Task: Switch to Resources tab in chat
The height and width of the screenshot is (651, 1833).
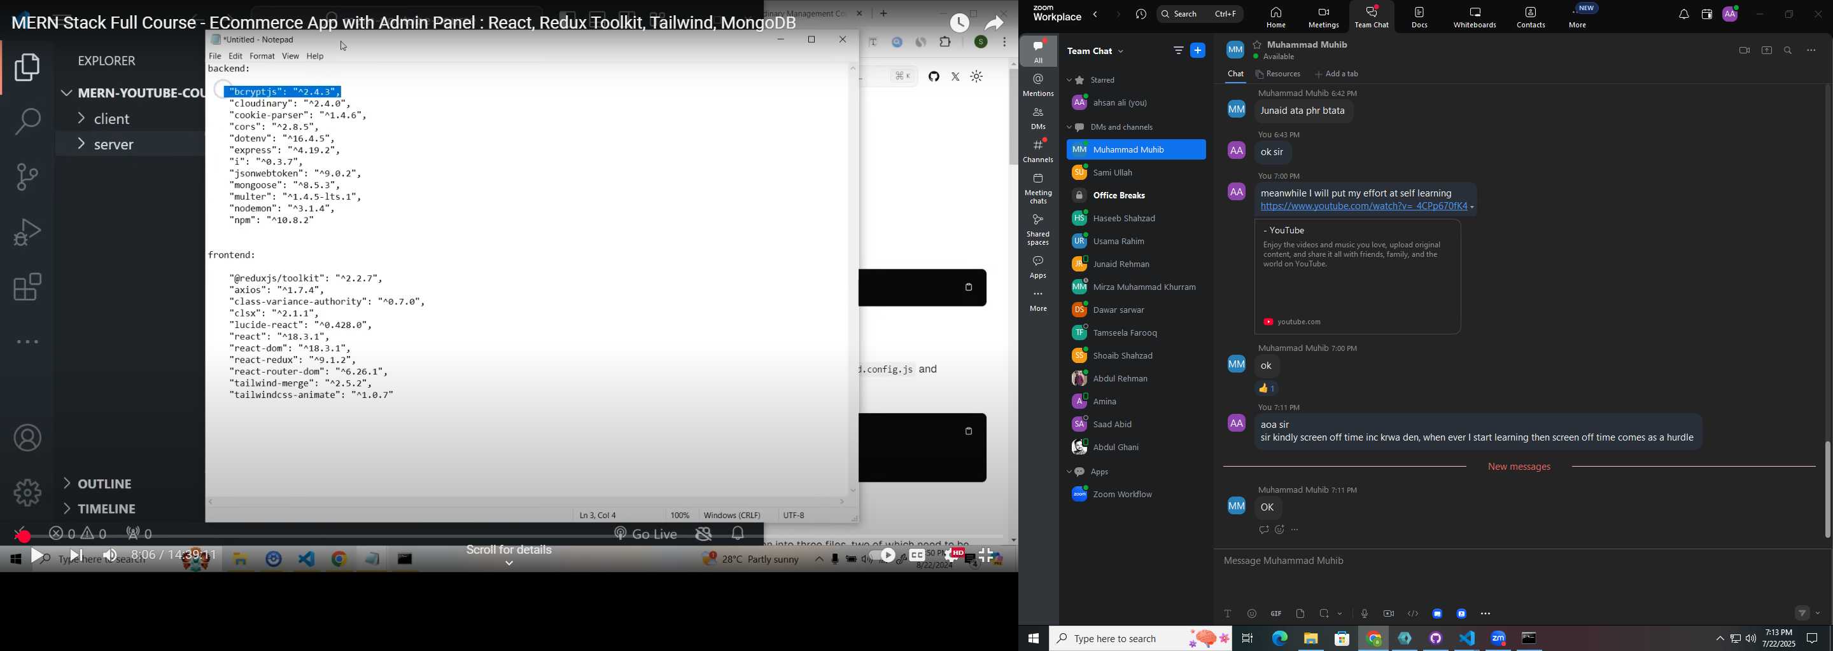Action: [1278, 74]
